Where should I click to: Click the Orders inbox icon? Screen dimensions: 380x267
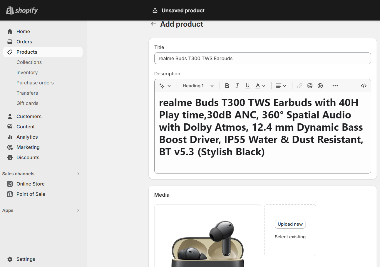[x=10, y=42]
